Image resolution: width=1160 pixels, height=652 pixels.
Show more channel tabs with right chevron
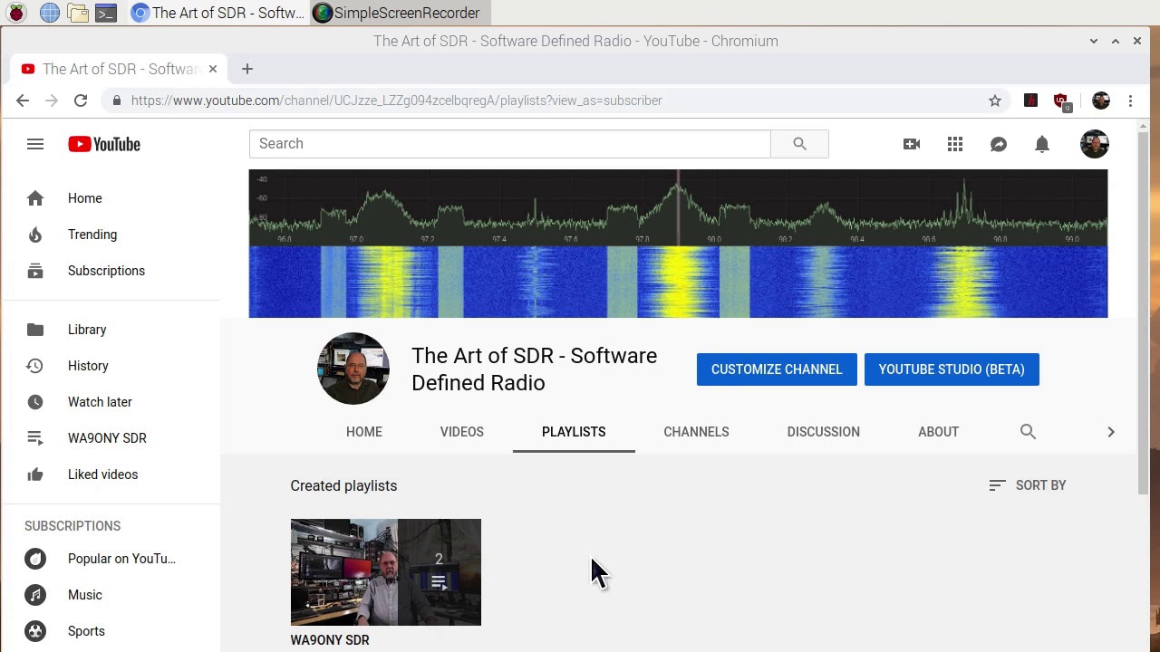click(x=1111, y=432)
